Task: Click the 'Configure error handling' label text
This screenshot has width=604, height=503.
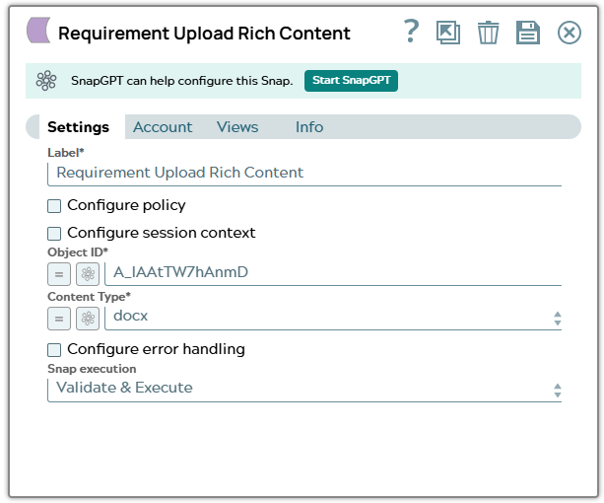Action: tap(156, 349)
